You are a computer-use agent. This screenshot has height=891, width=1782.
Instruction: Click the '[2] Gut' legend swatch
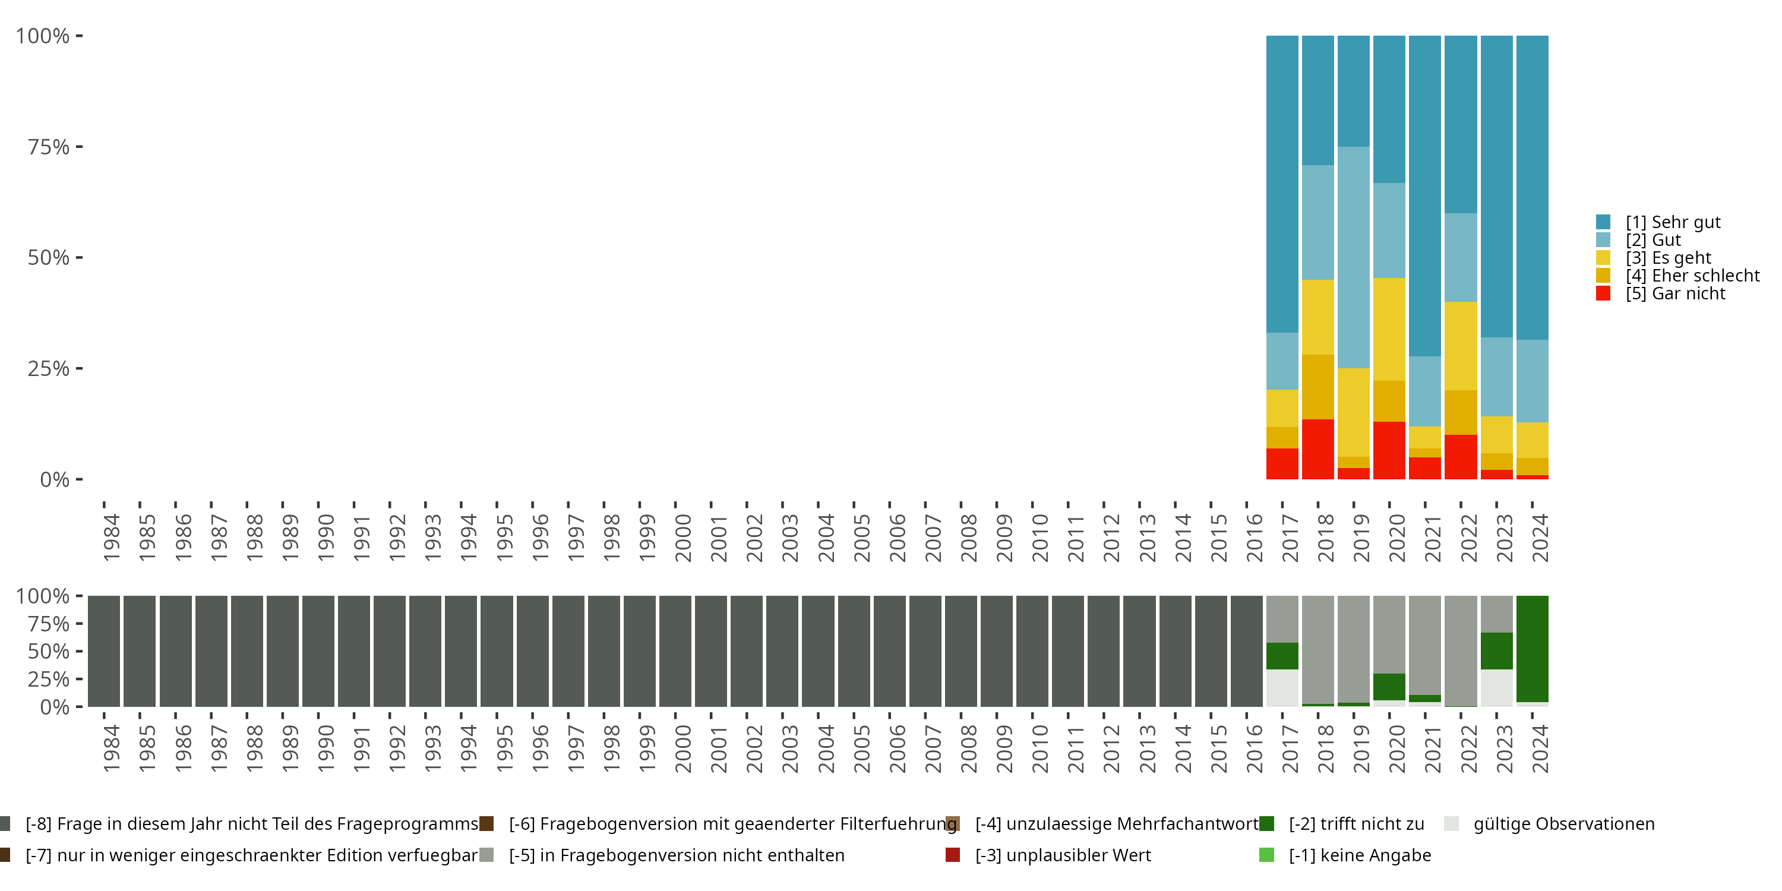(x=1603, y=240)
